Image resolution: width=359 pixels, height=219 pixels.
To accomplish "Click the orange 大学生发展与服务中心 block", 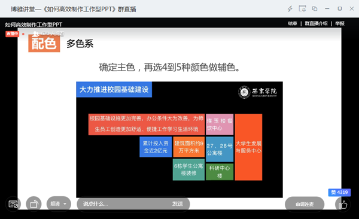I will click(x=248, y=147).
